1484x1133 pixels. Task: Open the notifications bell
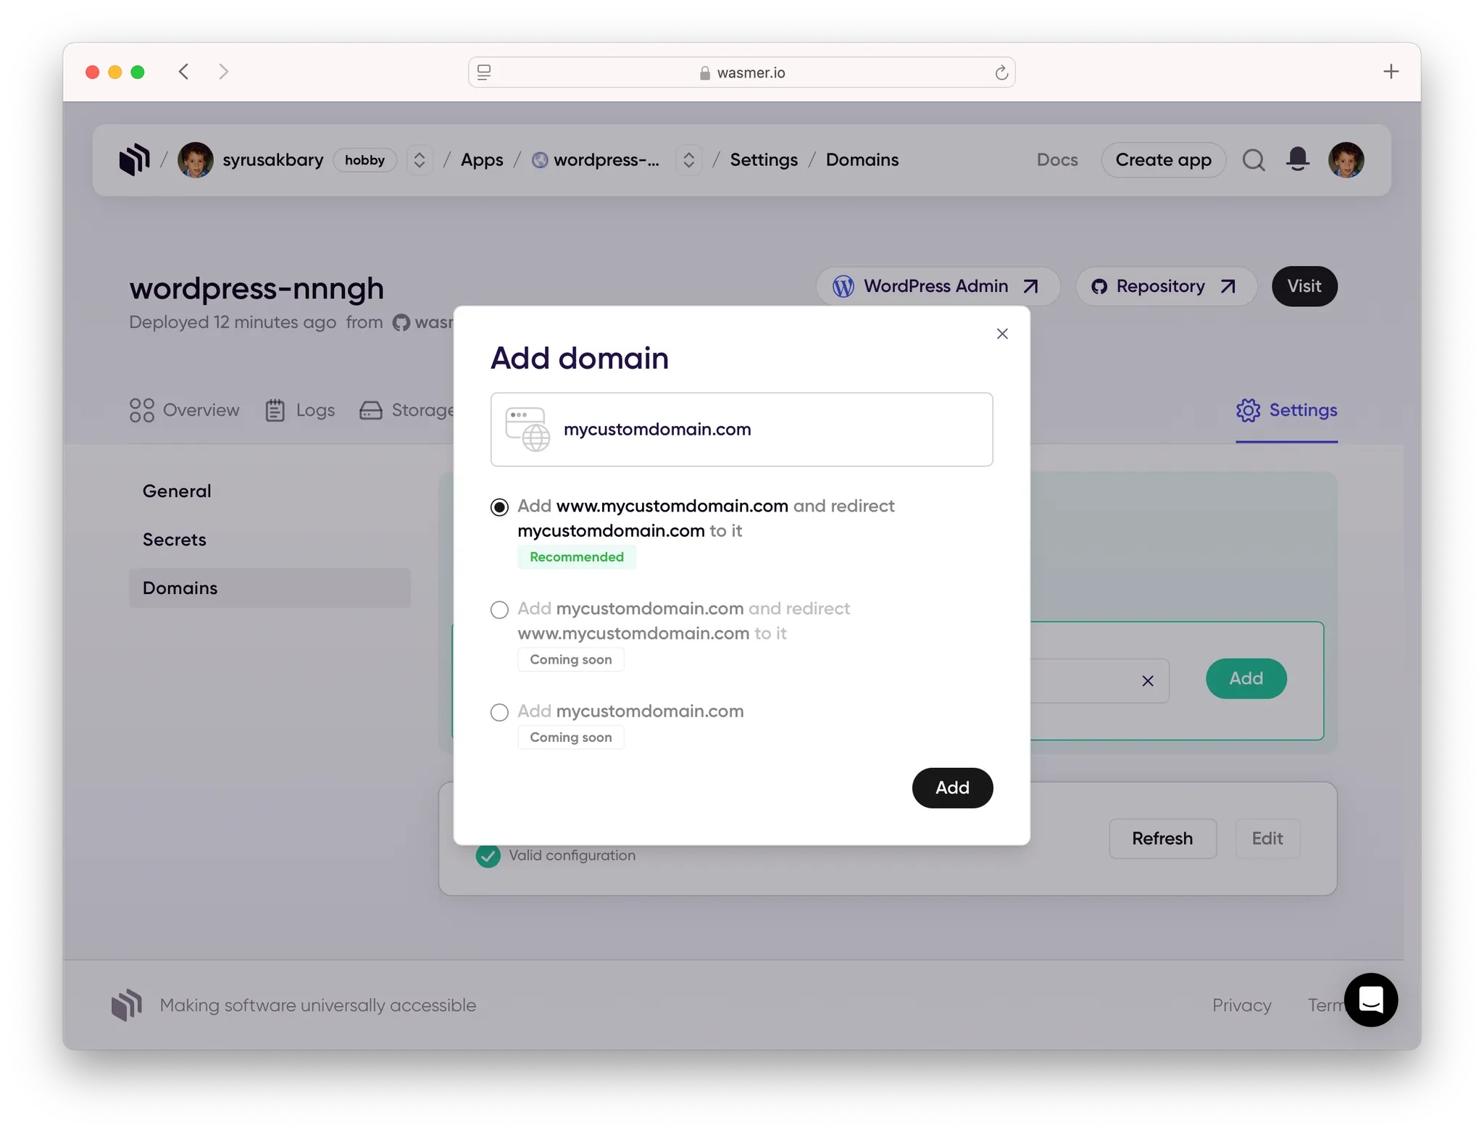click(1296, 159)
